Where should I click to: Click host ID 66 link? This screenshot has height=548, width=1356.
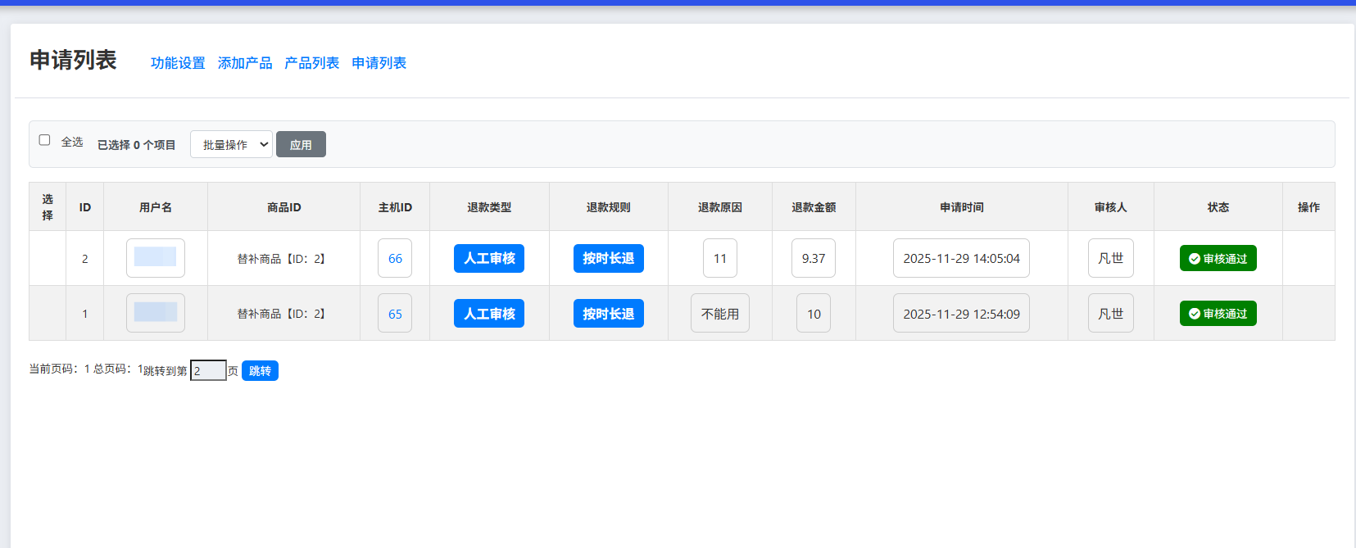click(395, 258)
